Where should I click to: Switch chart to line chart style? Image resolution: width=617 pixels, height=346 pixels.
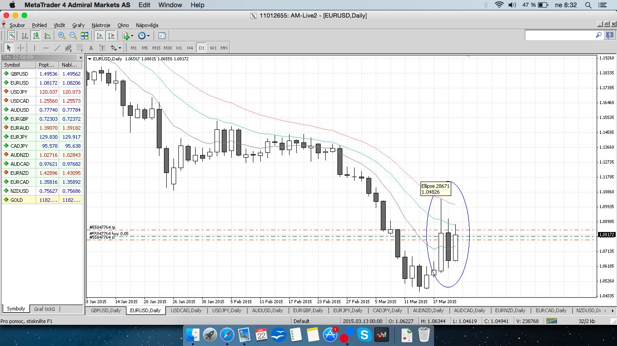[47, 36]
